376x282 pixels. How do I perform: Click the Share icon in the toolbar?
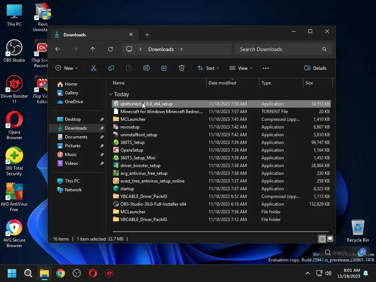[x=164, y=68]
